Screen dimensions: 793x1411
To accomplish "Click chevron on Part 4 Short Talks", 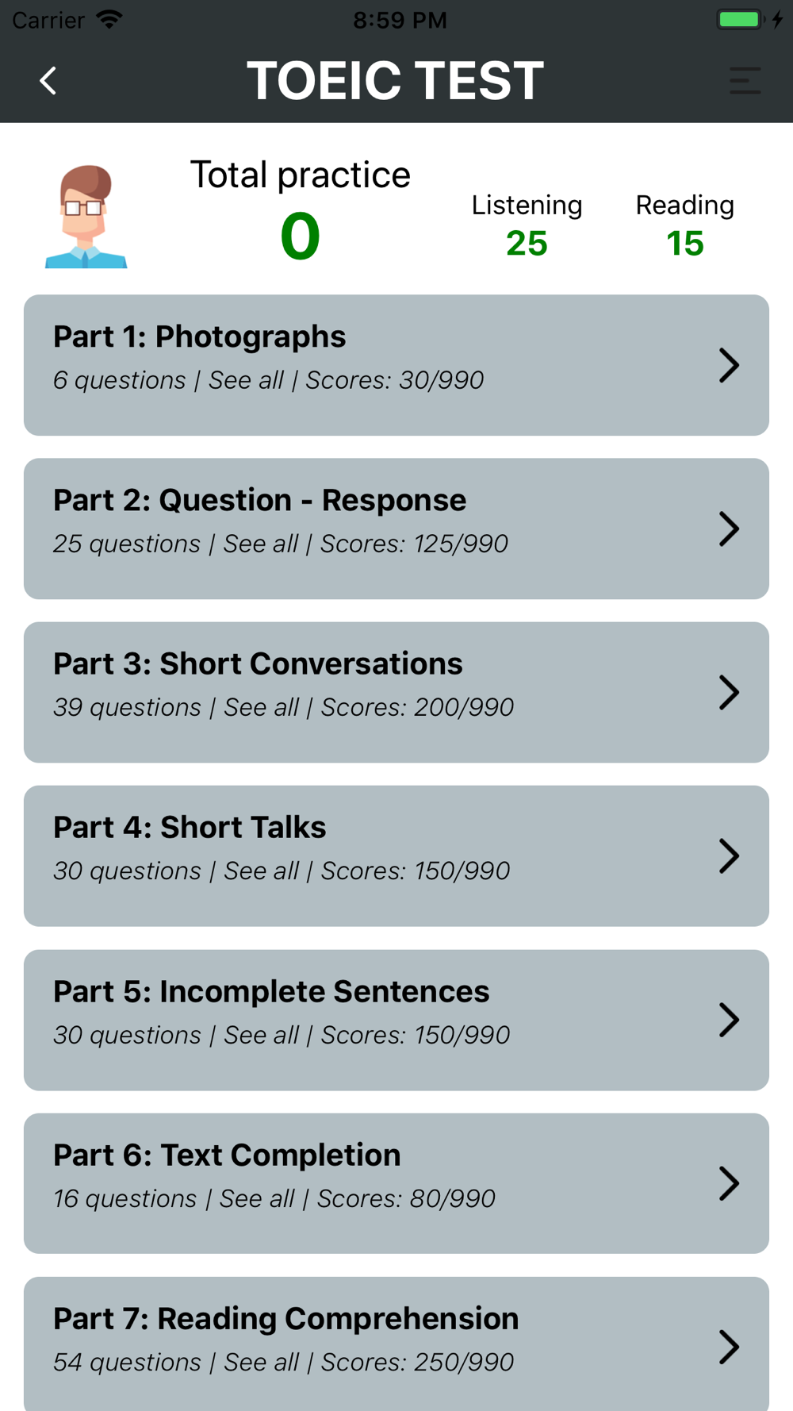I will [729, 855].
